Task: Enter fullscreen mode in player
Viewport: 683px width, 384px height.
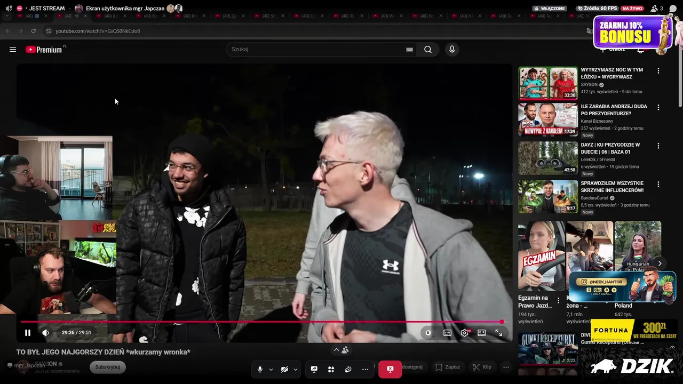Action: click(499, 333)
